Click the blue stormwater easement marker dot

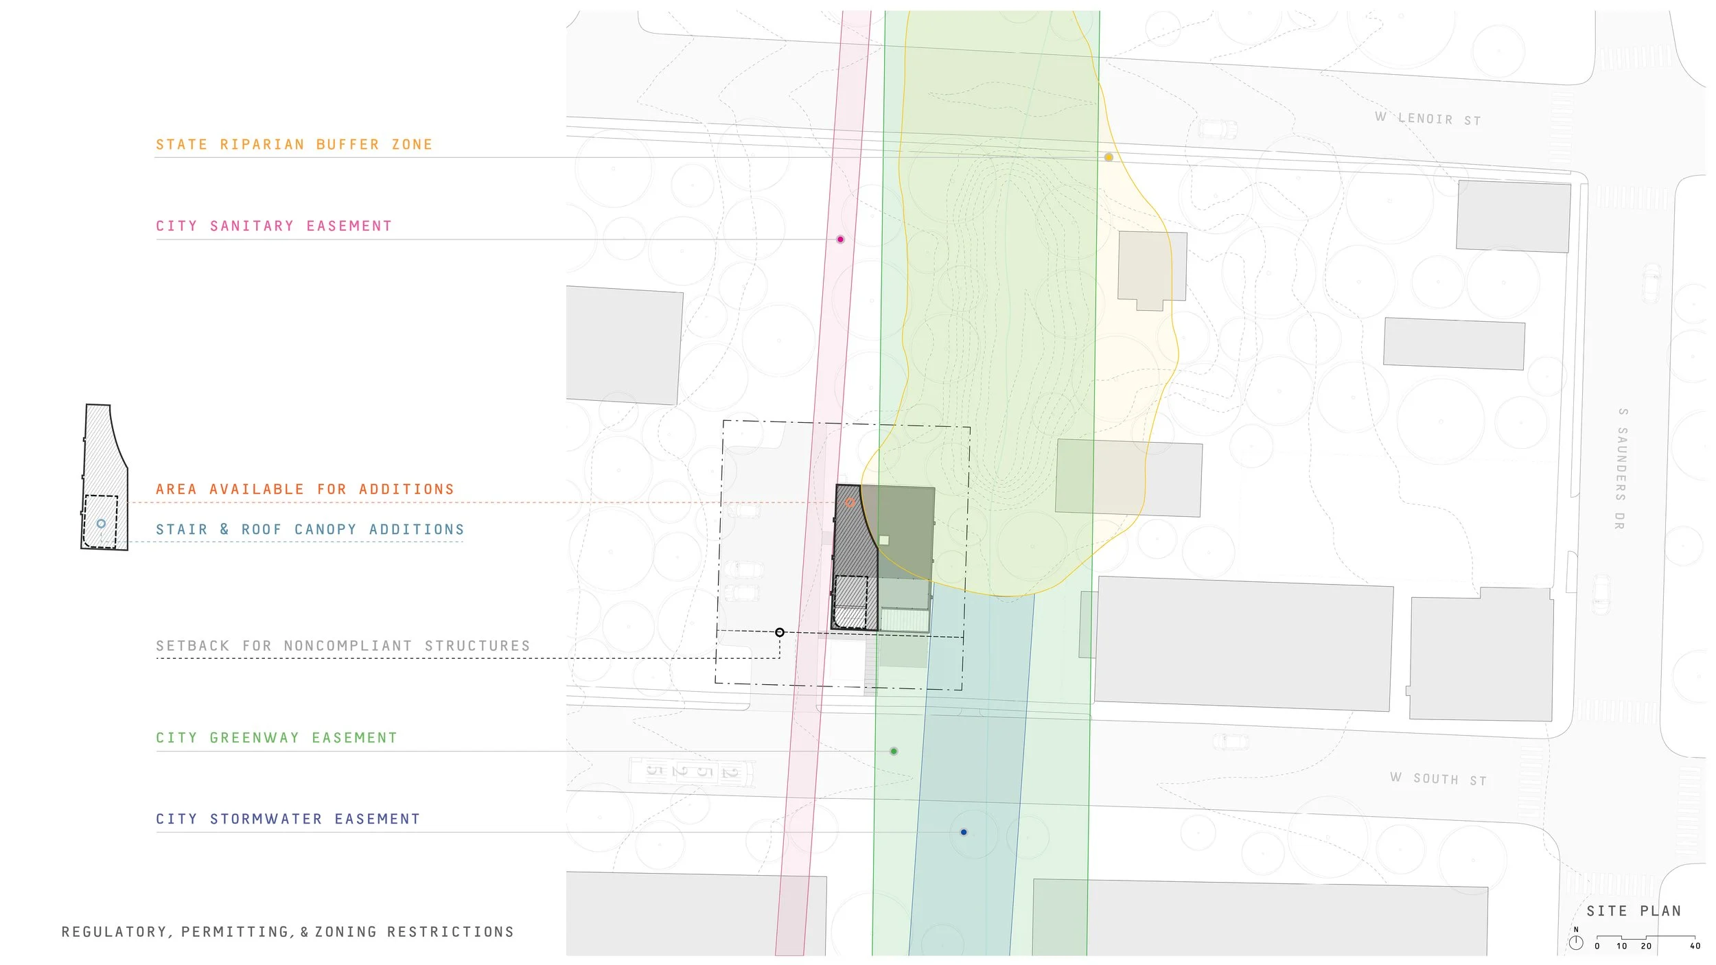(964, 833)
